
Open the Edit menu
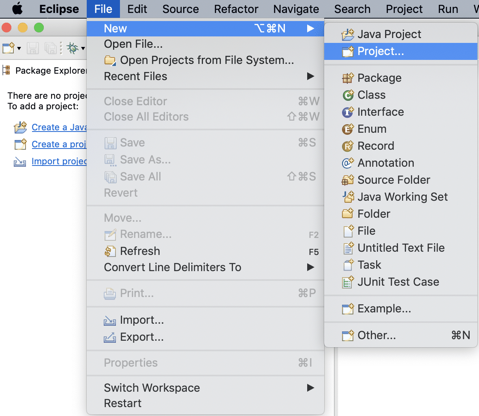coord(137,9)
